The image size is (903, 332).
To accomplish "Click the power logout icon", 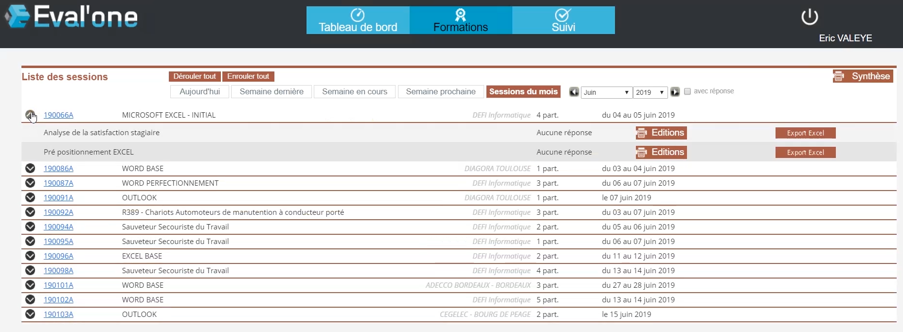I will coord(810,17).
